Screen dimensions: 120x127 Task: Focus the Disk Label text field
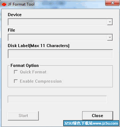(x=60, y=54)
